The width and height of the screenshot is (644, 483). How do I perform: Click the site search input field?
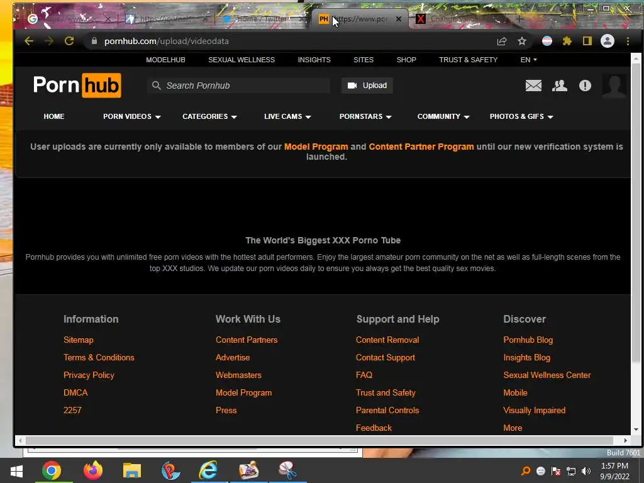(238, 86)
